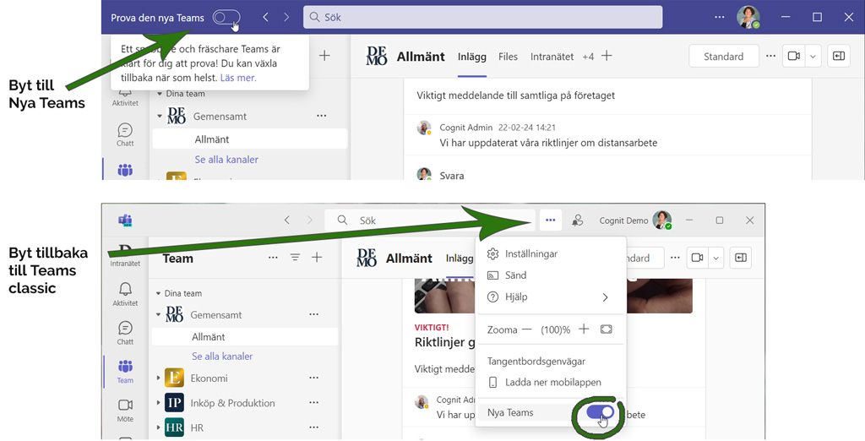Switch to the Files tab
This screenshot has height=441, width=865.
pyautogui.click(x=508, y=57)
